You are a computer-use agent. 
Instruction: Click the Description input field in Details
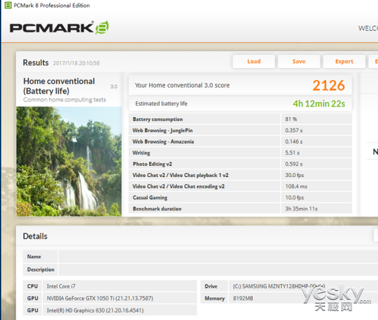pyautogui.click(x=218, y=270)
